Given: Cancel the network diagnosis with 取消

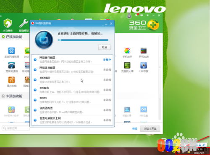Looking at the screenshot, I should (105, 47).
